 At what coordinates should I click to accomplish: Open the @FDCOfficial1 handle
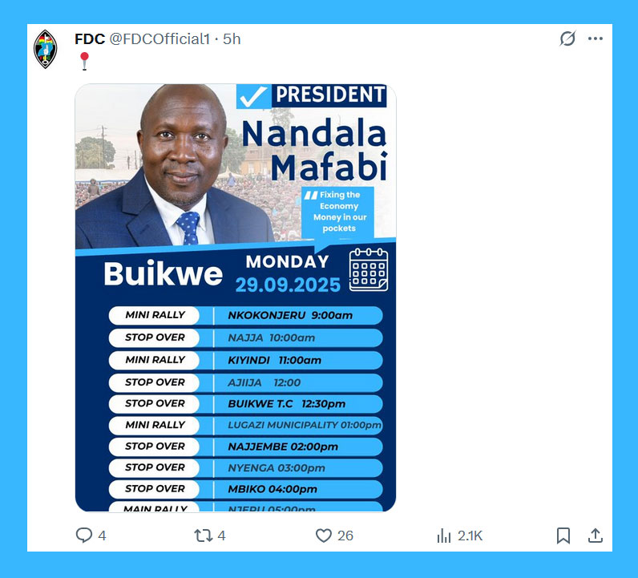(160, 39)
